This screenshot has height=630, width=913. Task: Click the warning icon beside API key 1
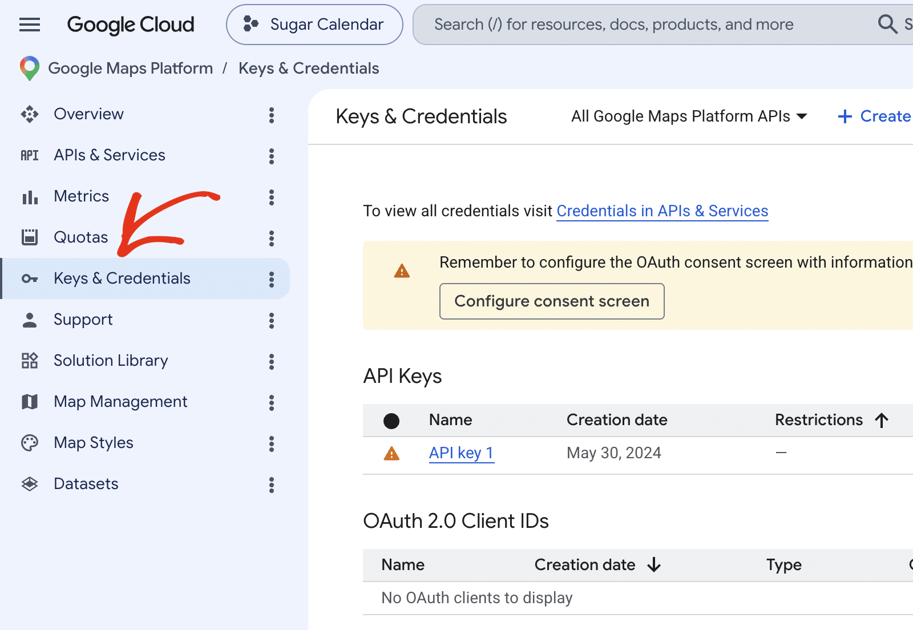(x=391, y=454)
